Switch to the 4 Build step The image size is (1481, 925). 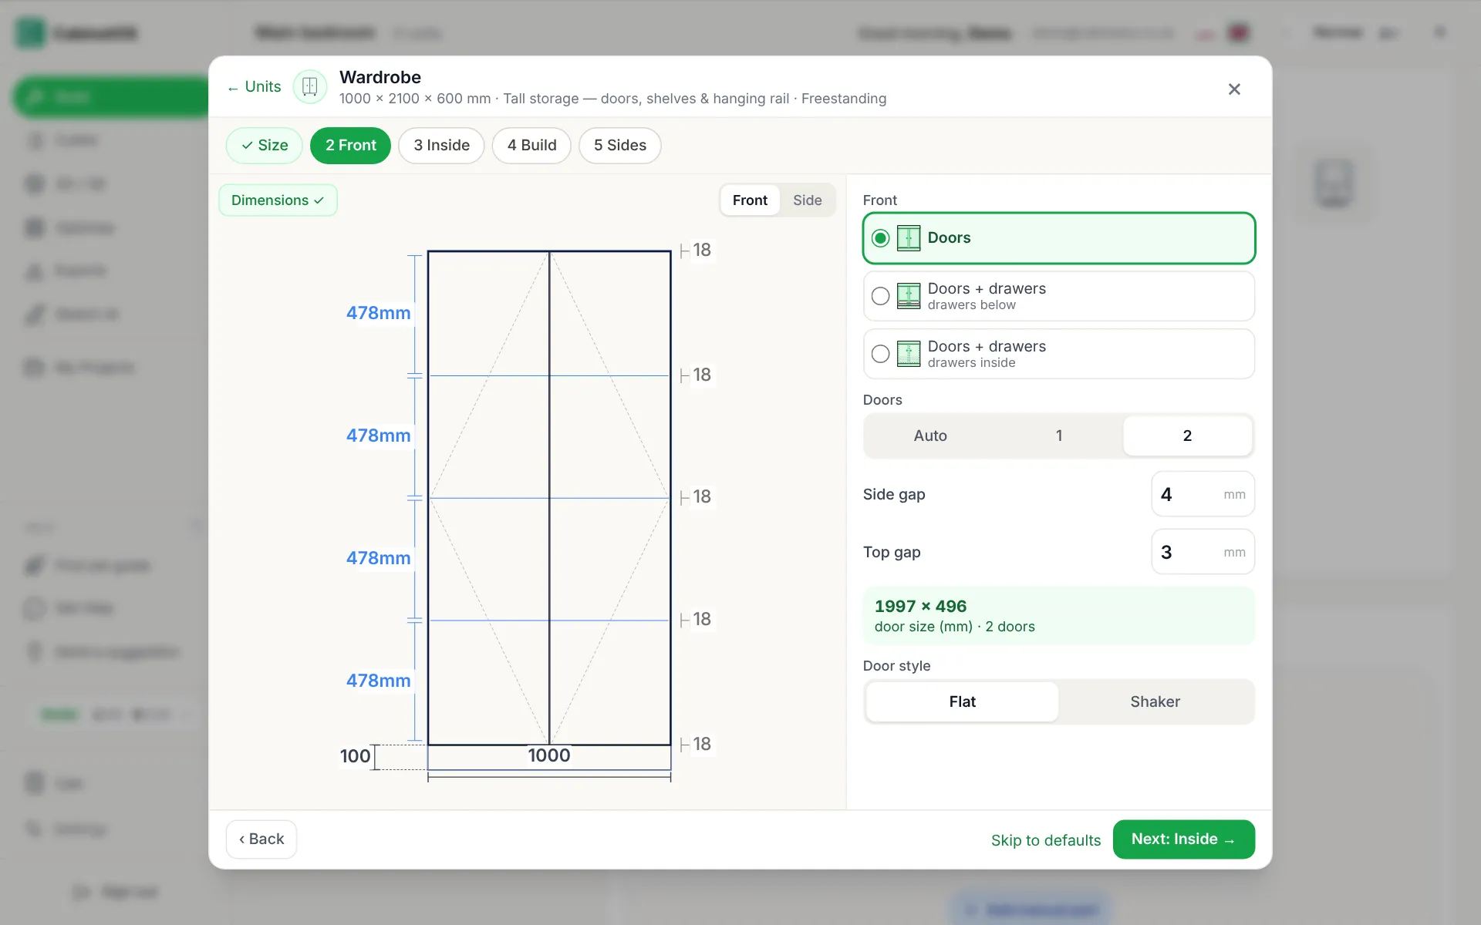coord(531,146)
